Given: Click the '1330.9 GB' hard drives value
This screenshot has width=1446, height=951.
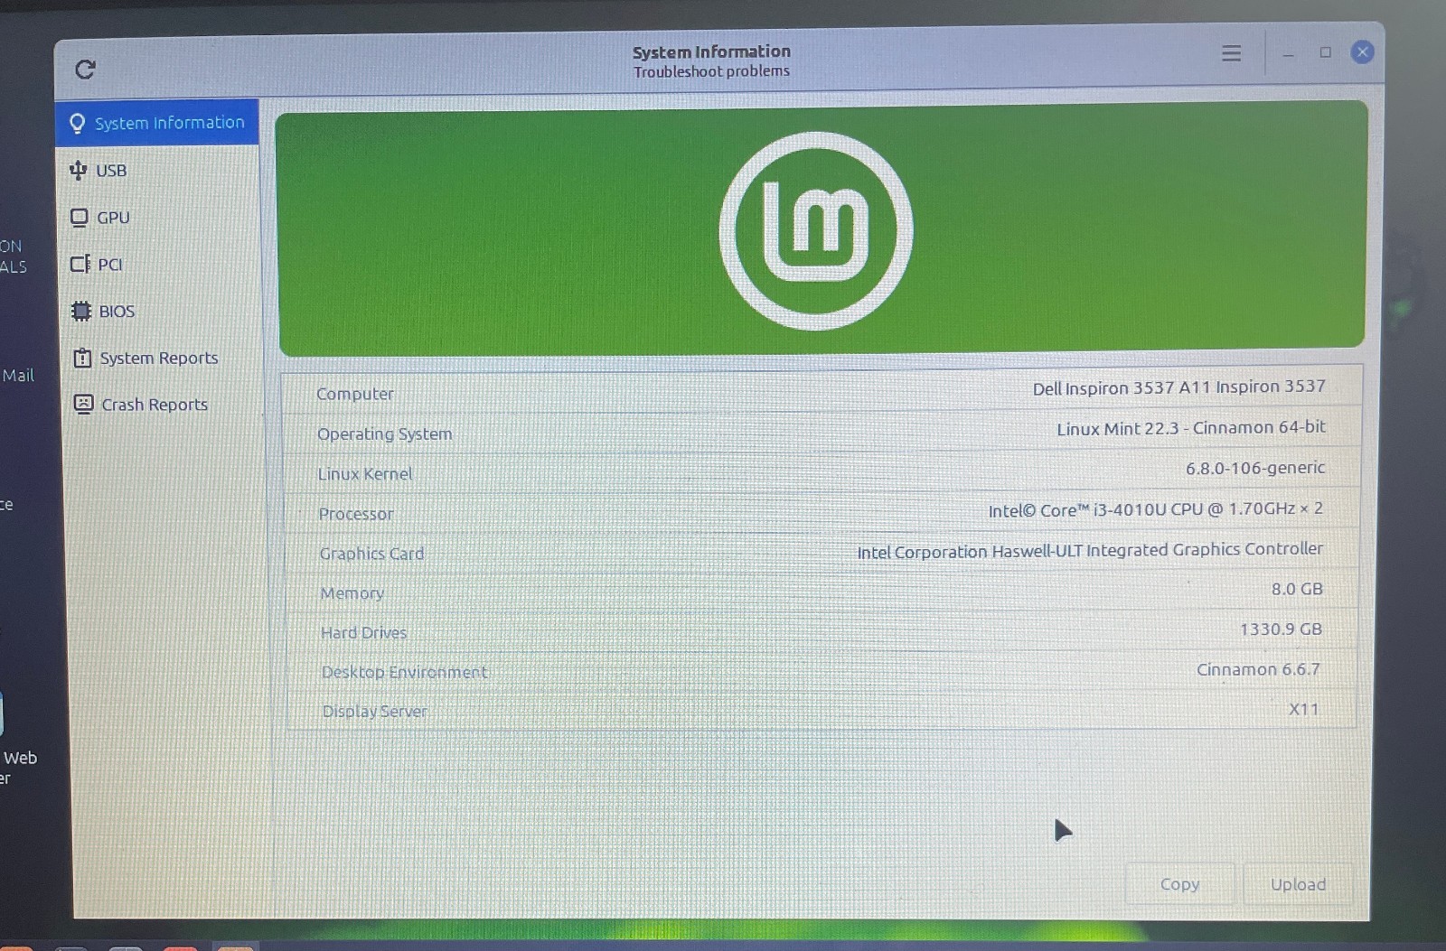Looking at the screenshot, I should tap(1281, 629).
